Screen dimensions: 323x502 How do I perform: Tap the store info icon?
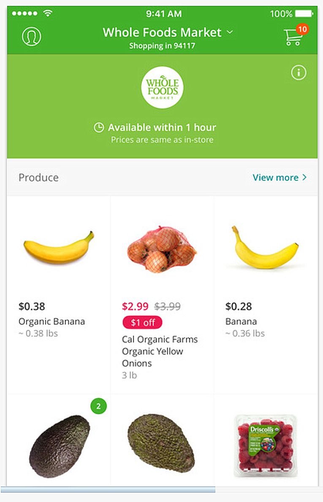(299, 73)
